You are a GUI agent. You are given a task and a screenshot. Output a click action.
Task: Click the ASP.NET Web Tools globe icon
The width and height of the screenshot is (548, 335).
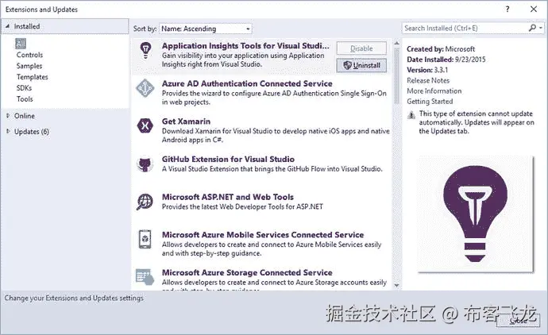pyautogui.click(x=145, y=202)
